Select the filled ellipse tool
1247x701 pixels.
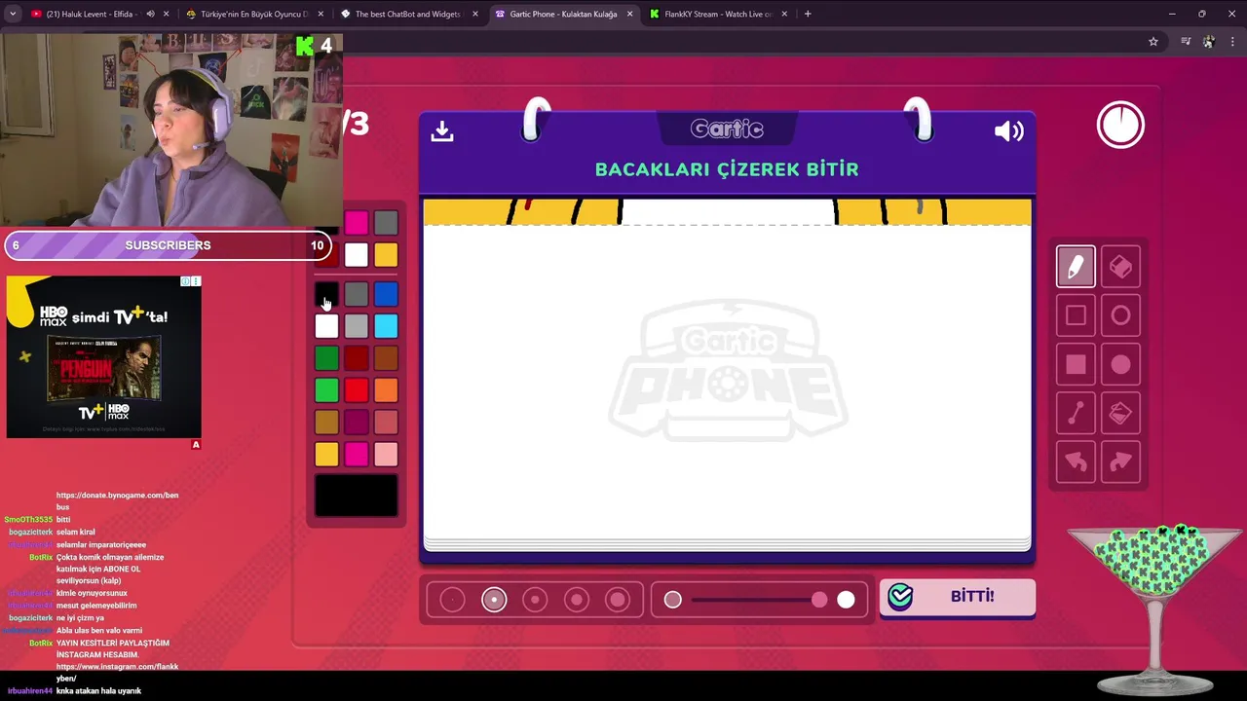(x=1120, y=364)
